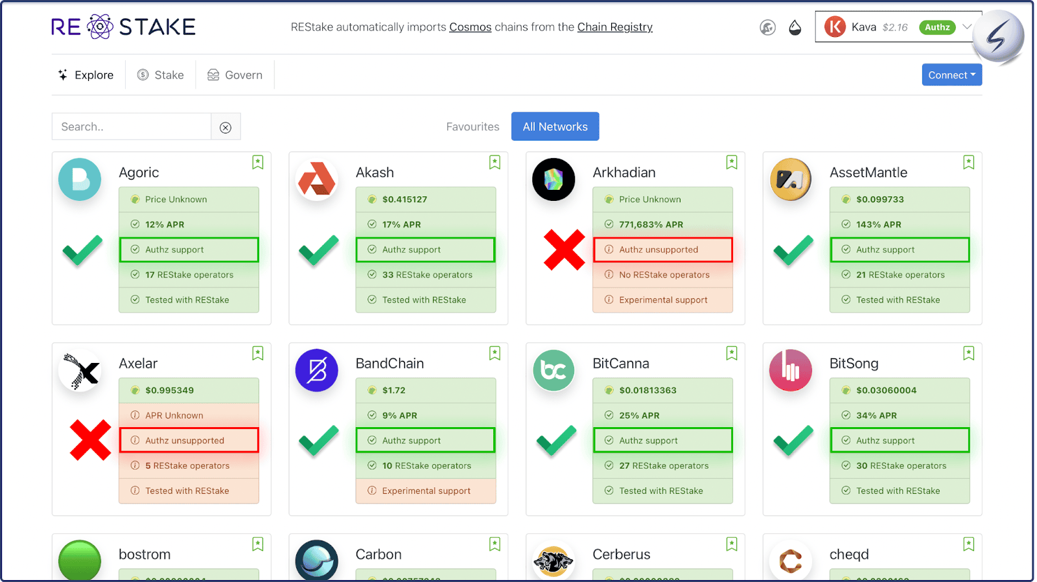The image size is (1037, 582).
Task: Click the Cerberus network logo
Action: click(x=553, y=560)
